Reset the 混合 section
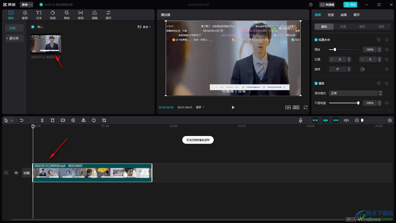 coord(379,83)
